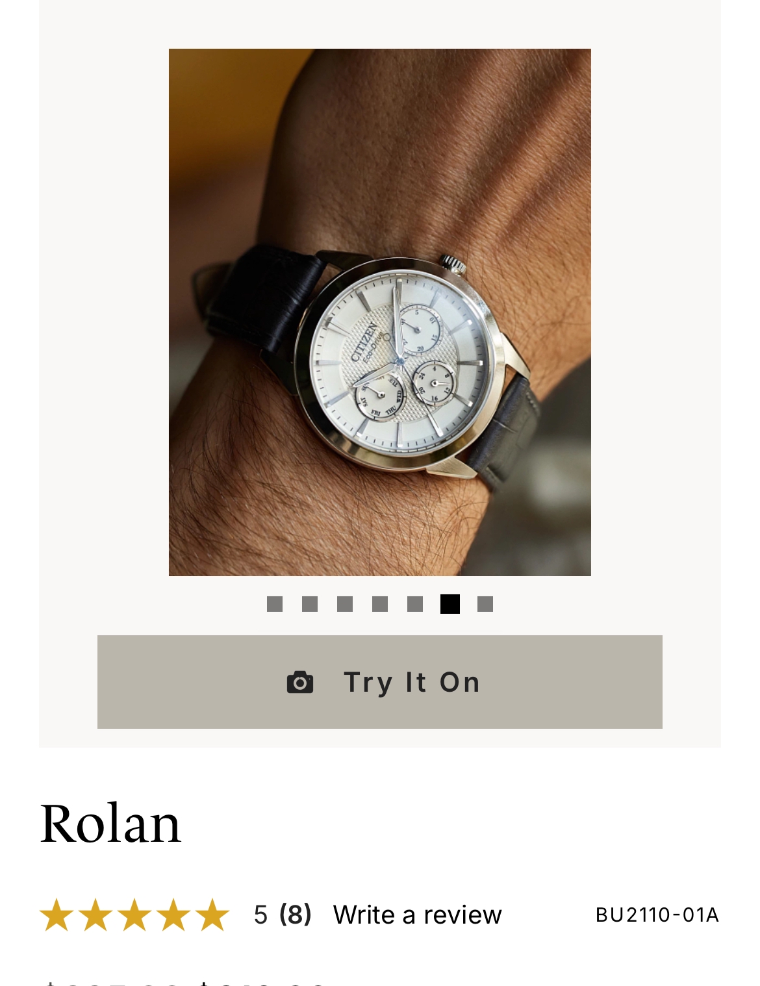Select the third image carousel dot
This screenshot has height=986, width=760.
click(345, 604)
